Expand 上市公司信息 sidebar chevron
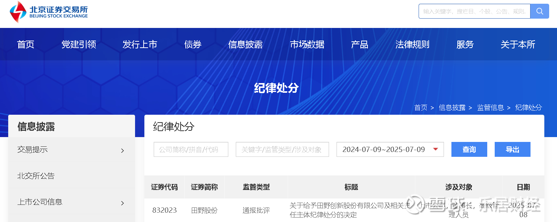 [x=122, y=203]
